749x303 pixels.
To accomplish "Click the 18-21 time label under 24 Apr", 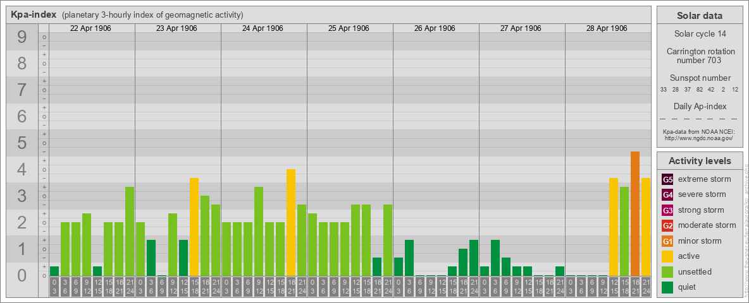I will click(291, 287).
